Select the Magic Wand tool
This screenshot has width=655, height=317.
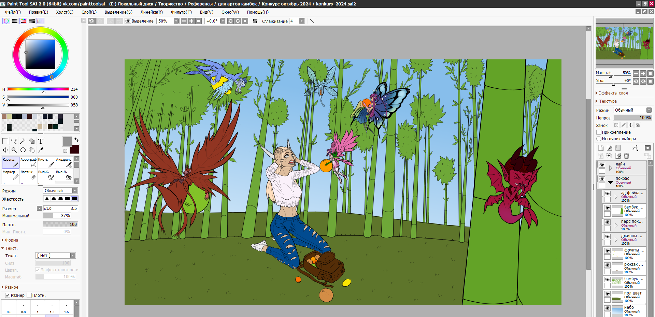coord(23,141)
